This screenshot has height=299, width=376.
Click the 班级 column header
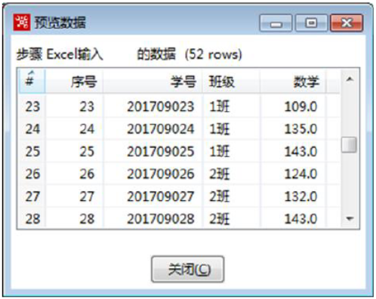pos(231,81)
